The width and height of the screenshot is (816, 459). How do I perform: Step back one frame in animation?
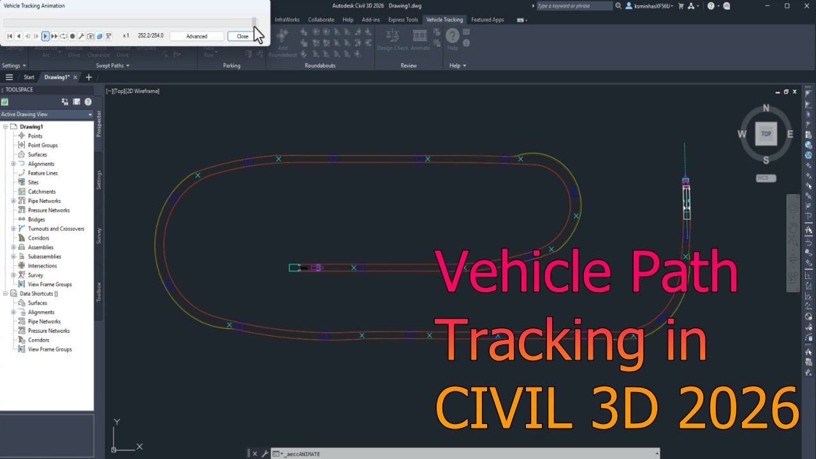[27, 36]
